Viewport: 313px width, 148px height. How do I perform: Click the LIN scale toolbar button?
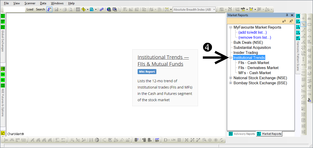173,140
